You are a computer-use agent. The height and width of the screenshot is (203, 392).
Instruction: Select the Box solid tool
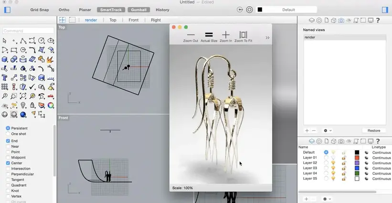pyautogui.click(x=4, y=59)
